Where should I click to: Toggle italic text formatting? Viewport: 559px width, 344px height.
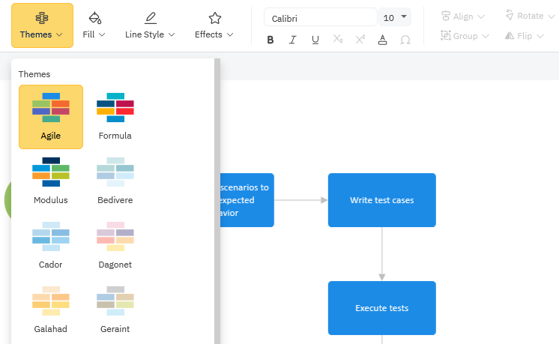292,40
